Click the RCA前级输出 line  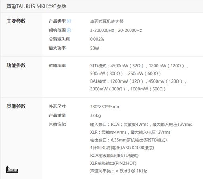tap(114, 156)
